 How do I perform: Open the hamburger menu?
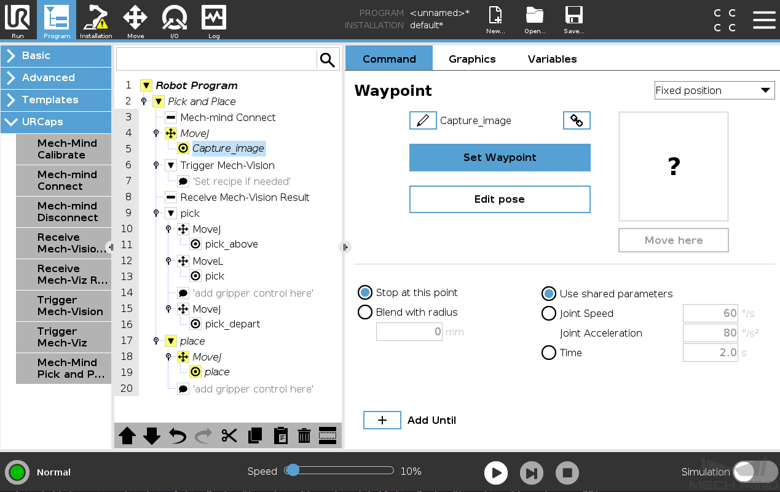click(764, 20)
